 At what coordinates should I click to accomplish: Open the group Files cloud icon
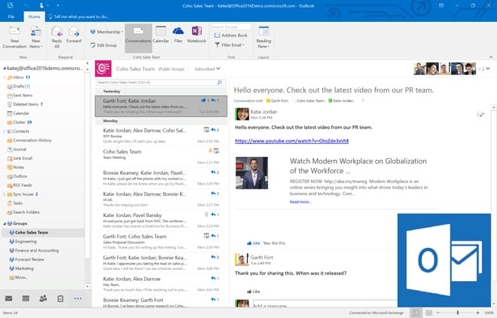pos(178,32)
